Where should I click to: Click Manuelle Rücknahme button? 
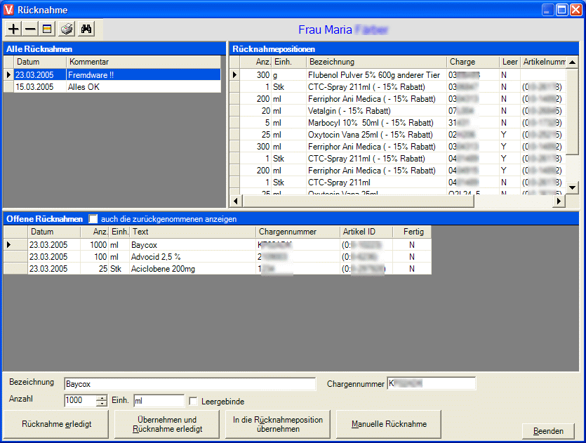click(x=389, y=424)
